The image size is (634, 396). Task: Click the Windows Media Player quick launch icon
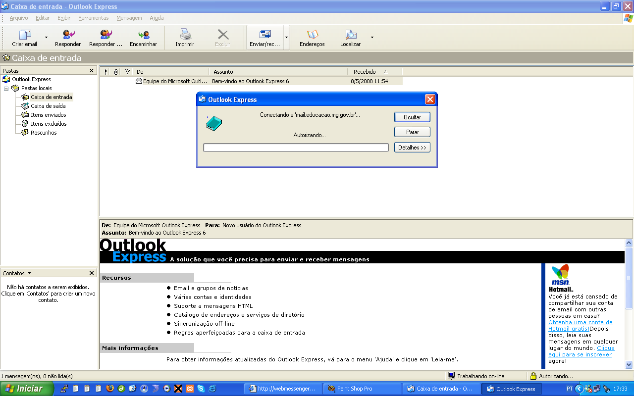(x=167, y=389)
